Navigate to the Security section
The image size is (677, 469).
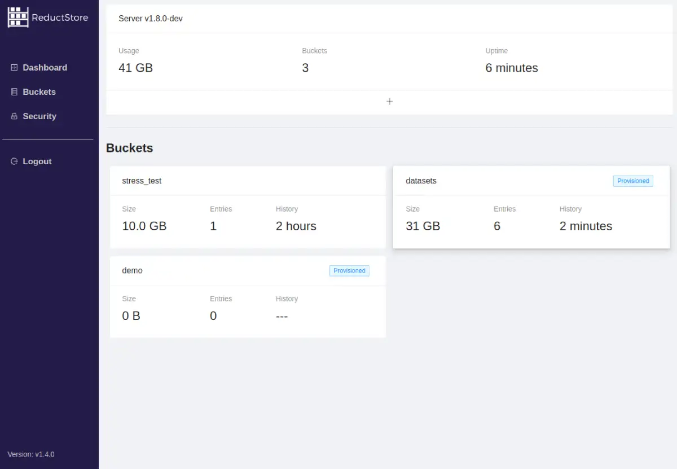pyautogui.click(x=39, y=116)
